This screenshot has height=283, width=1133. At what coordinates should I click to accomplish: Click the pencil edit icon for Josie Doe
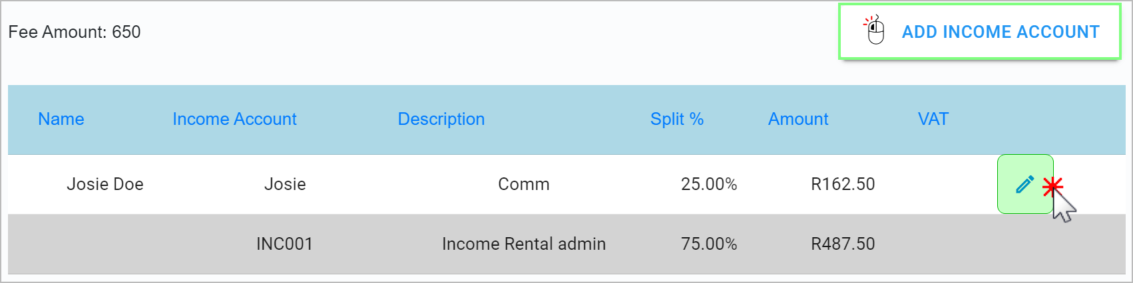pyautogui.click(x=1024, y=184)
